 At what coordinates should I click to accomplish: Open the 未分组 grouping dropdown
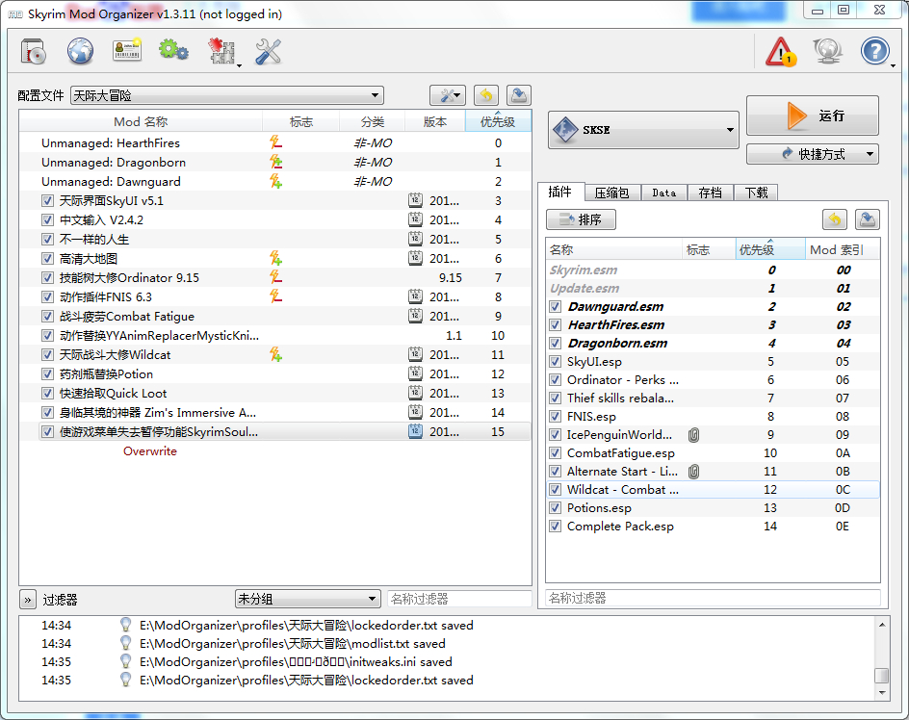307,599
